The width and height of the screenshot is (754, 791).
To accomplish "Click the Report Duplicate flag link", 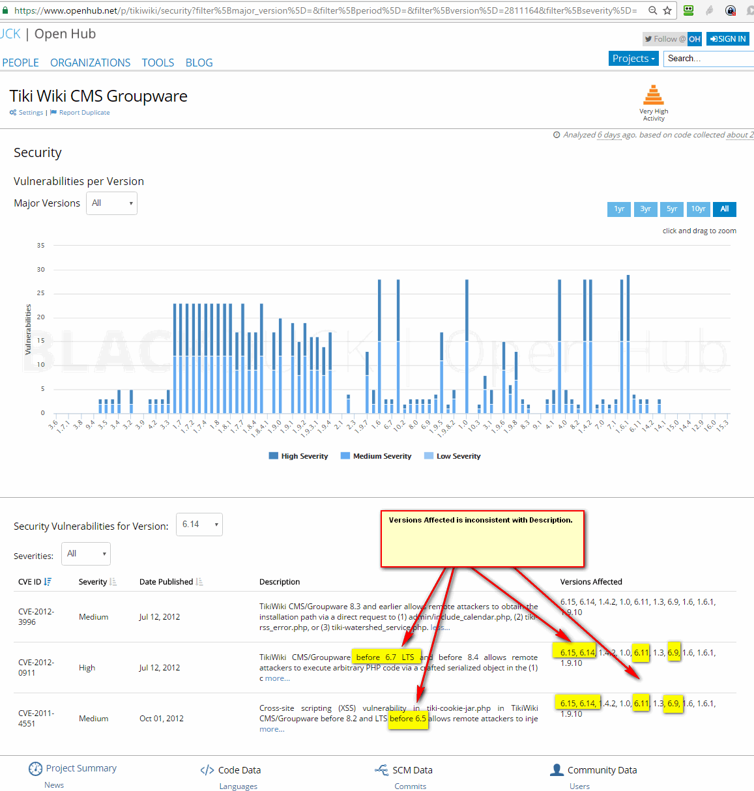I will [x=80, y=113].
